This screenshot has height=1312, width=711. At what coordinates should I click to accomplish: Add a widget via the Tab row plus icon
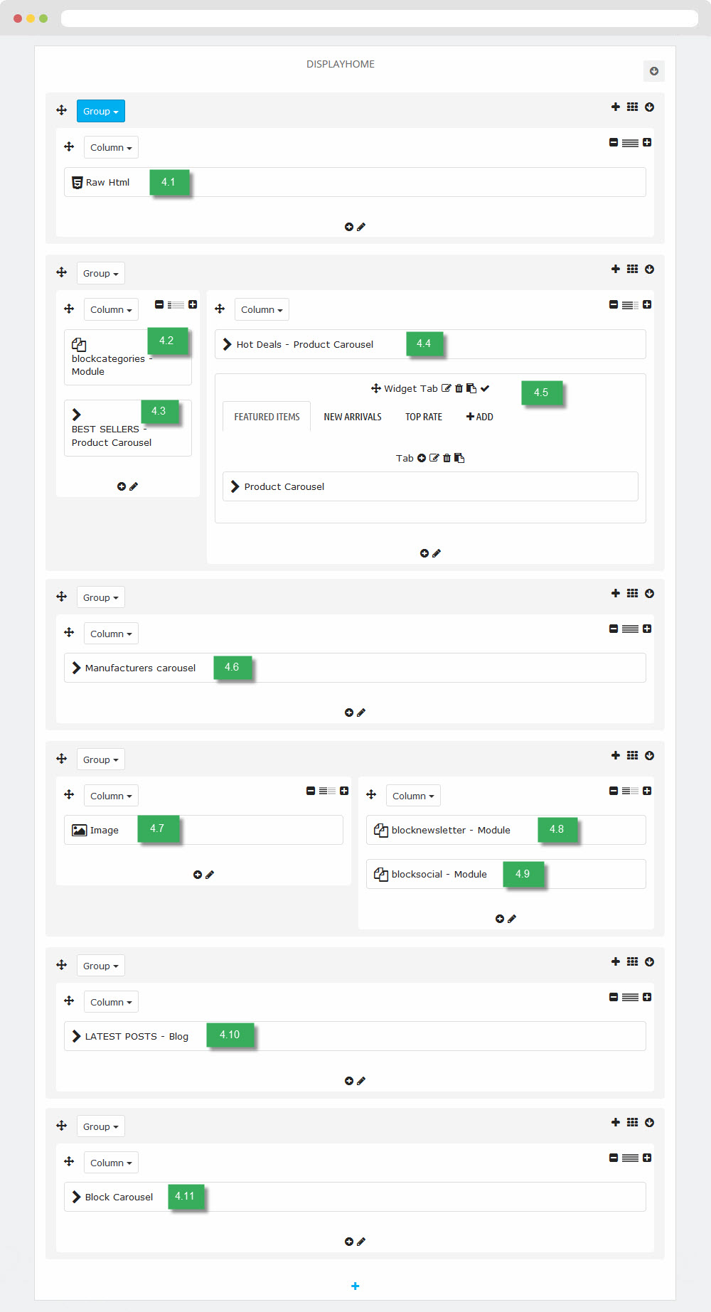(422, 458)
